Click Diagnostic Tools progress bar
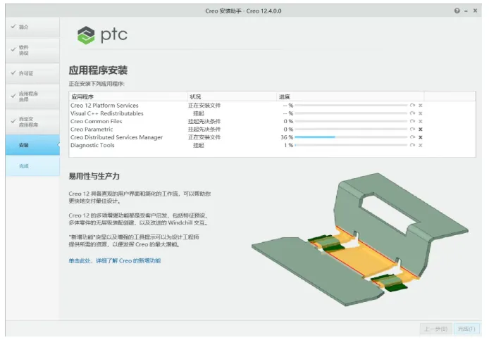Image resolution: width=489 pixels, height=340 pixels. coord(351,145)
